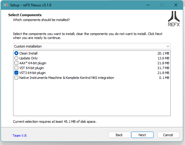Click the reFX logo image
The image size is (185, 145).
174,19
